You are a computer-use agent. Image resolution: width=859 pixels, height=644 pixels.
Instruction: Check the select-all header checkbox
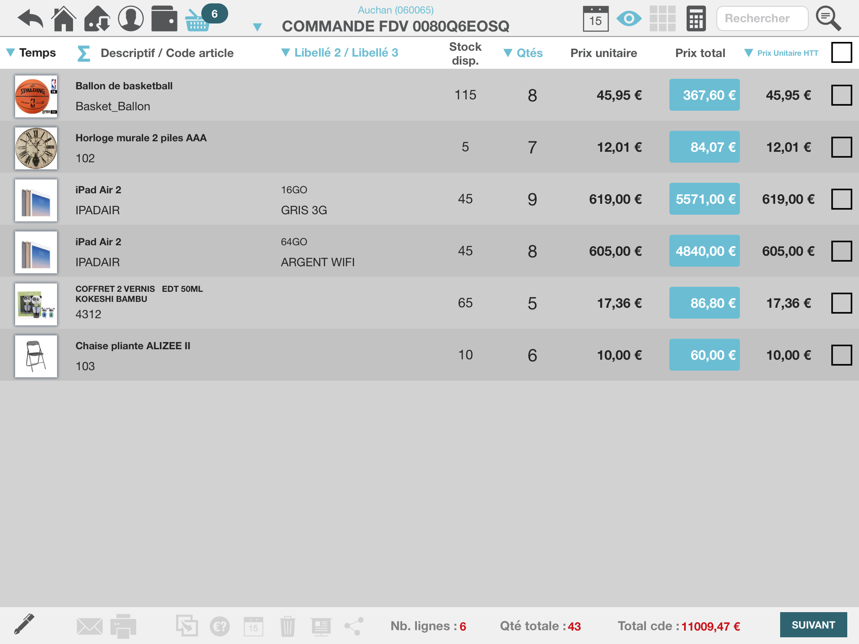click(841, 53)
